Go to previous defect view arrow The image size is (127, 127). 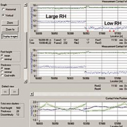tap(5, 92)
